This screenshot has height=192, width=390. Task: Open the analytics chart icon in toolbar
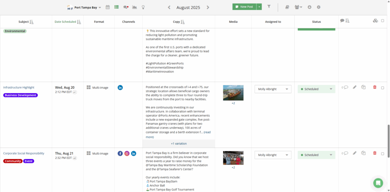click(x=134, y=7)
